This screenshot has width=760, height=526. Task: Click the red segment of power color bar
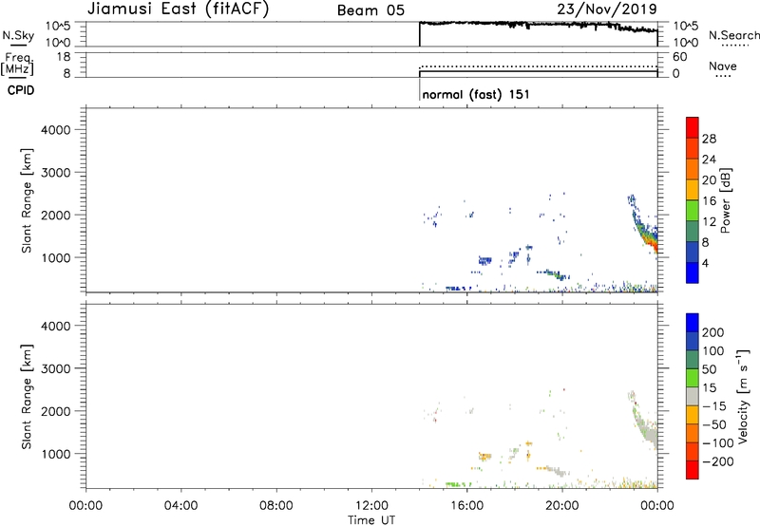[693, 127]
